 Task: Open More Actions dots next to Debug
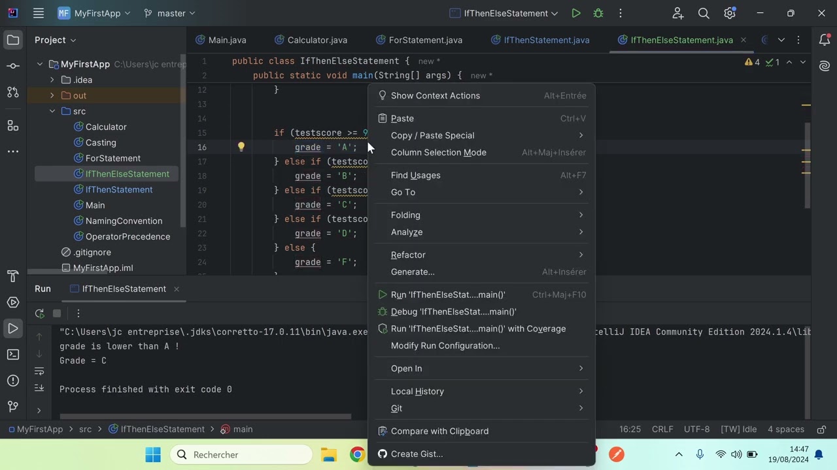click(x=620, y=13)
